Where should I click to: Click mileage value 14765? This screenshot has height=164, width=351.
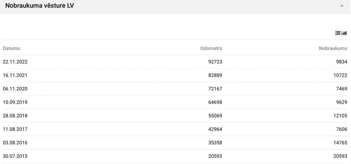pyautogui.click(x=340, y=143)
